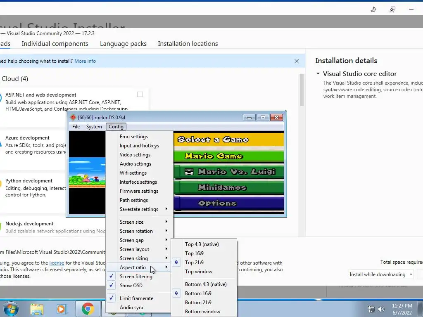Click the taskbar clock and date
The height and width of the screenshot is (317, 423).
coord(402,309)
